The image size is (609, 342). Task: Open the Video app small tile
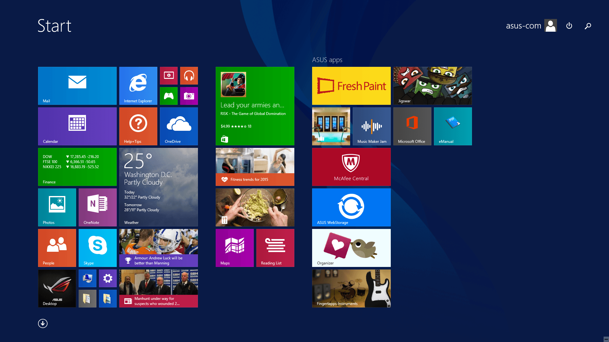(x=168, y=75)
